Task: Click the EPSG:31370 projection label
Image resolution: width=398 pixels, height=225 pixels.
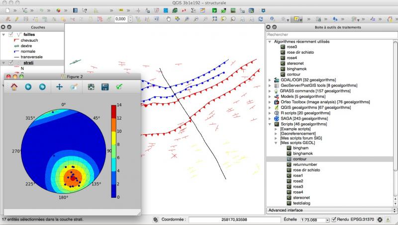Action: point(363,219)
